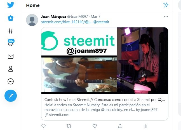View tweet analytics bar chart icon
Screen dimensions: 181x130
[146, 126]
